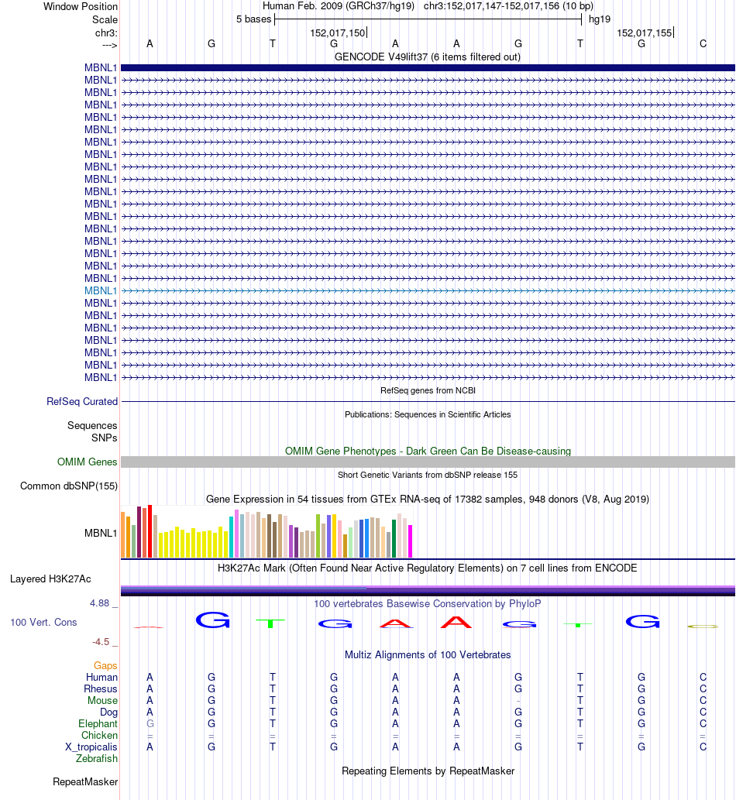
Task: Click the thick MBNL1 exon bar
Action: (428, 68)
